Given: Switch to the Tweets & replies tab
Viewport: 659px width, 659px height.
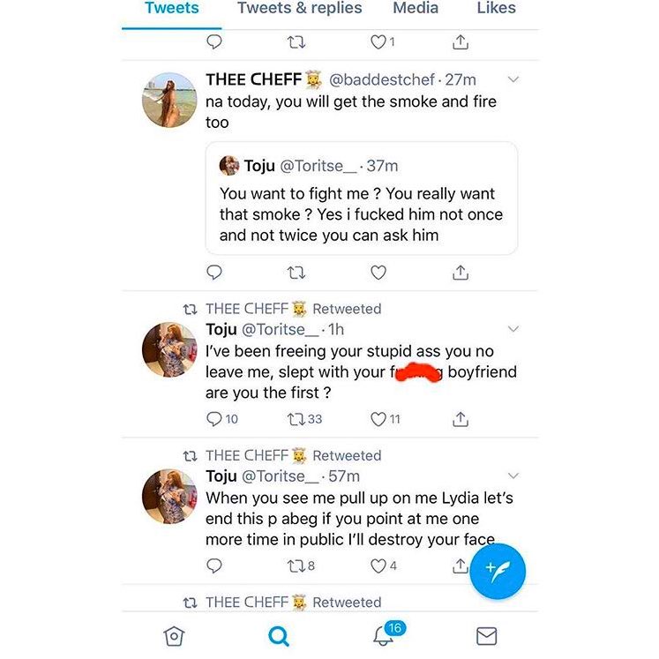Looking at the screenshot, I should tap(300, 9).
